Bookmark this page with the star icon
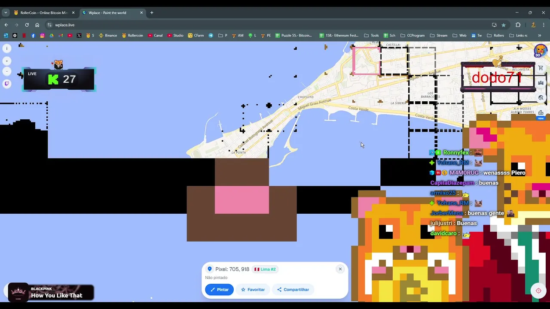 (x=504, y=25)
